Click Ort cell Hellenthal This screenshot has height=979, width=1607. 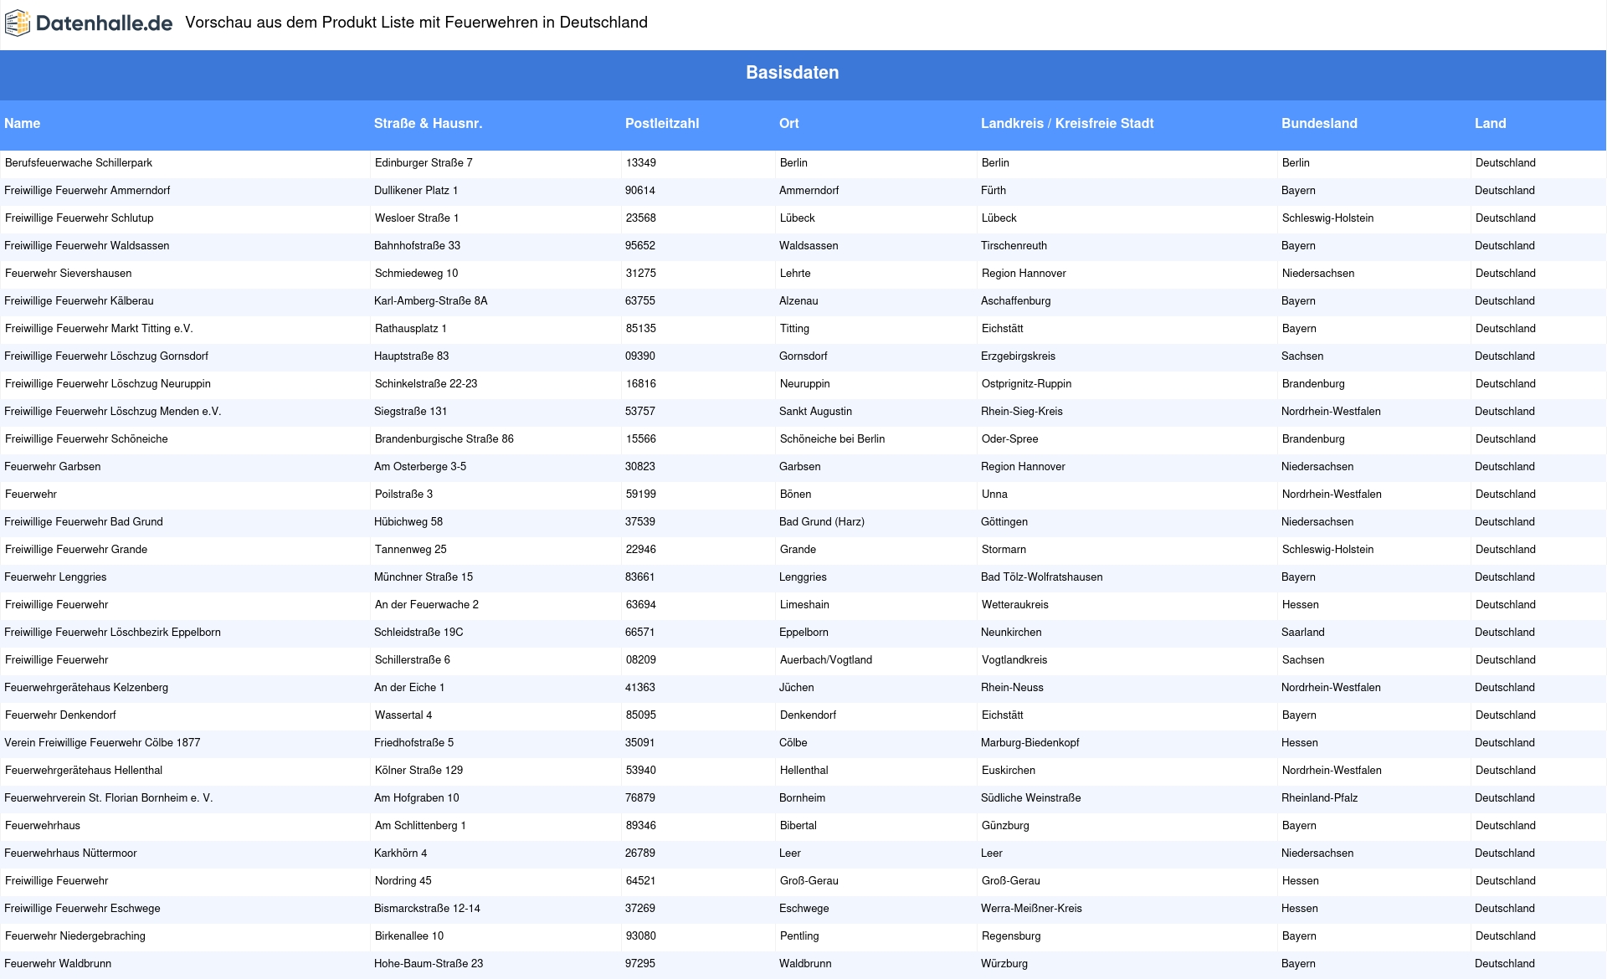pos(804,771)
